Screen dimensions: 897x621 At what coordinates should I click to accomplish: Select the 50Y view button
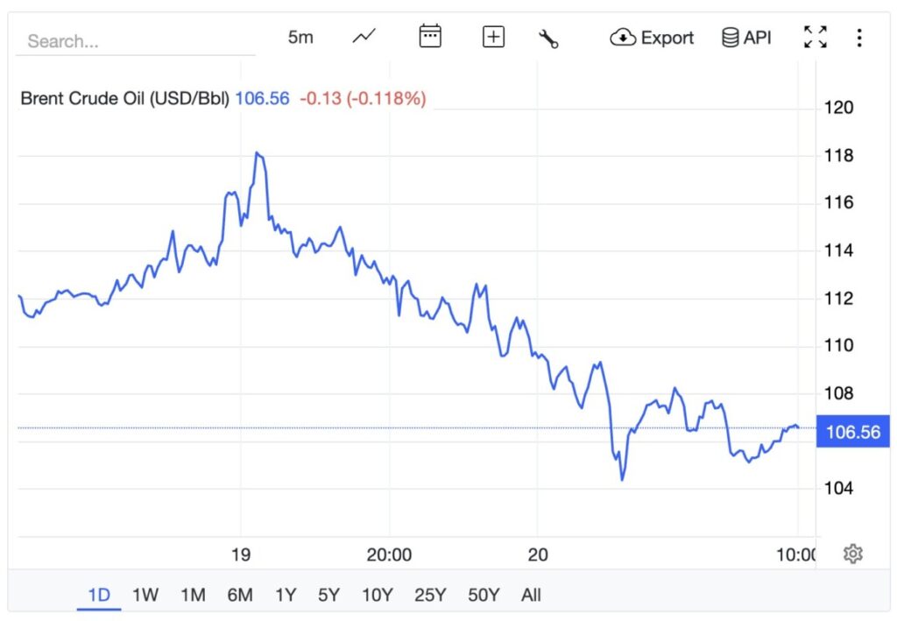(483, 595)
